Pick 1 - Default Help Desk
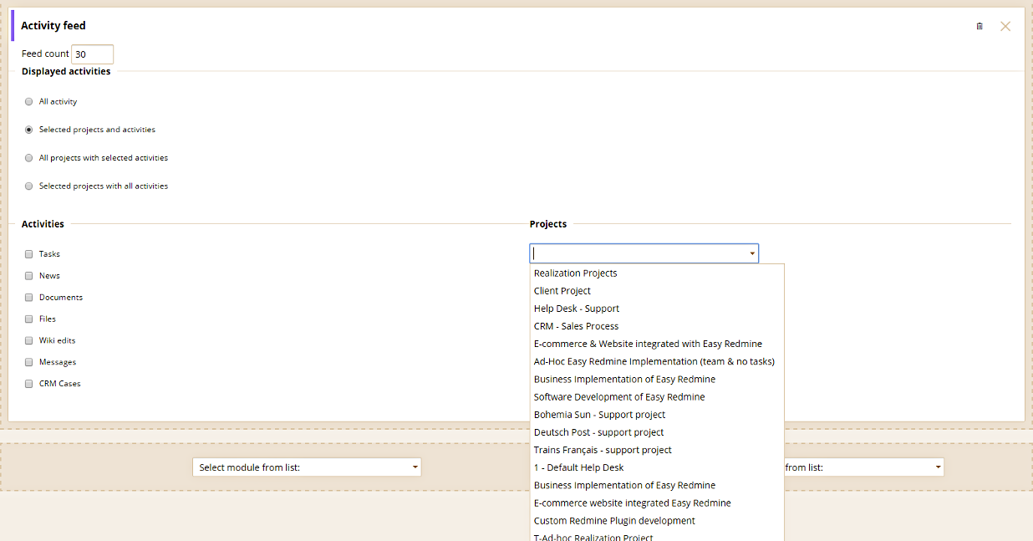Screen dimensions: 1033x541 coord(658,467)
